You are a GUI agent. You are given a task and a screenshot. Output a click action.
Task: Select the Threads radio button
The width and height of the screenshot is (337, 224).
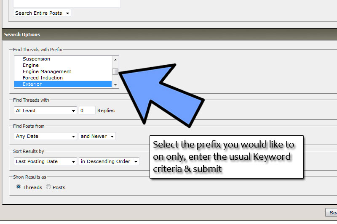pyautogui.click(x=19, y=187)
